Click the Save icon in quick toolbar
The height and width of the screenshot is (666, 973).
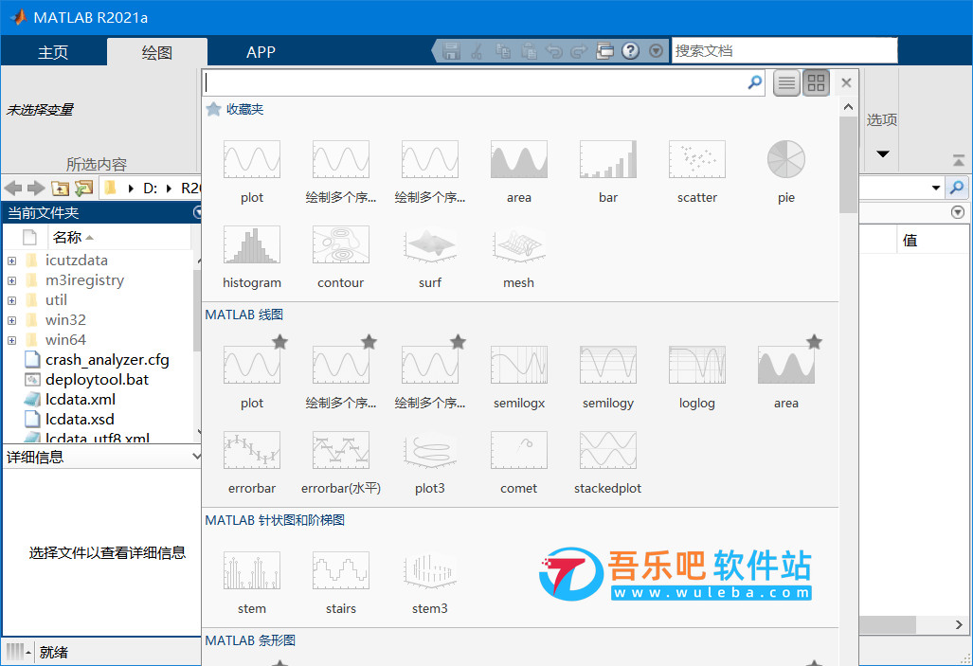tap(451, 51)
